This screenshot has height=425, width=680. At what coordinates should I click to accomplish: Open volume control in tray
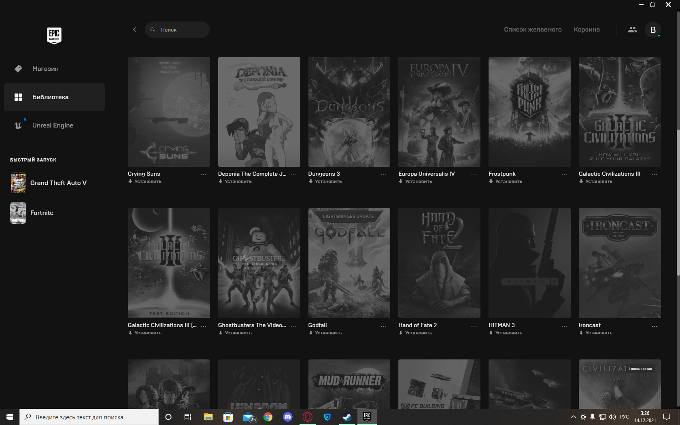click(612, 417)
